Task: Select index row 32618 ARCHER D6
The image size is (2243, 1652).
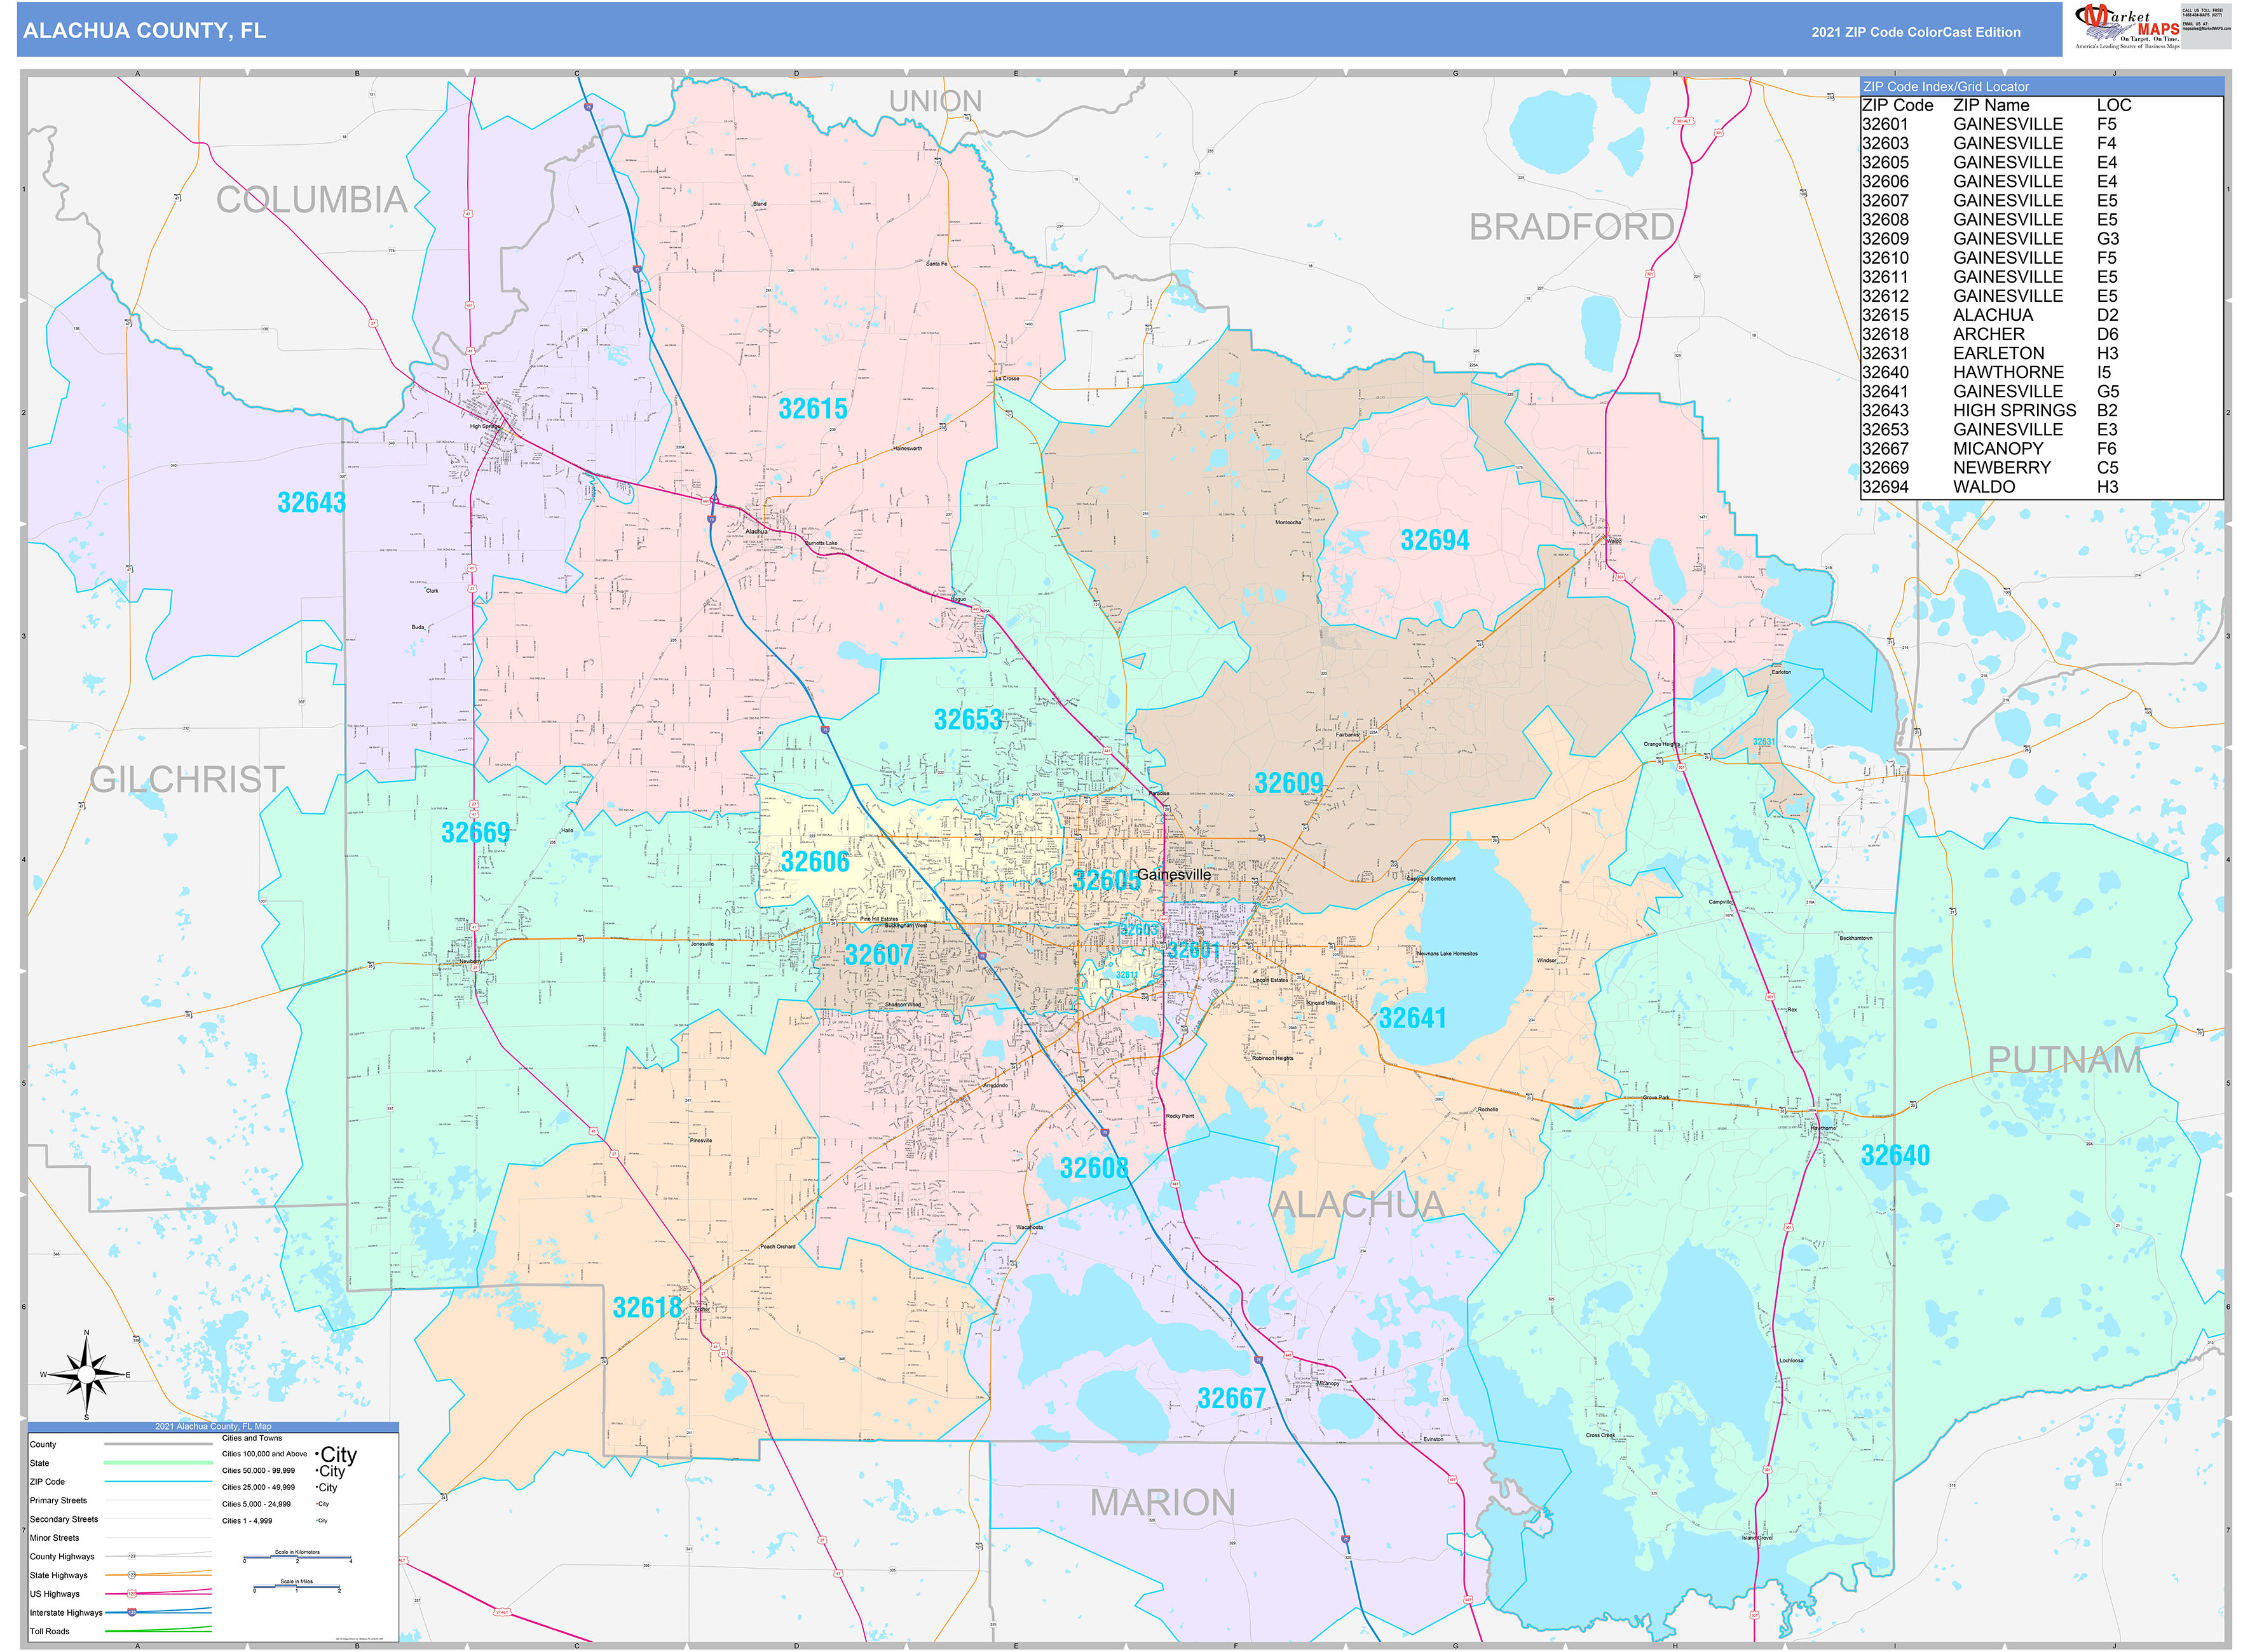Action: [x=1990, y=334]
